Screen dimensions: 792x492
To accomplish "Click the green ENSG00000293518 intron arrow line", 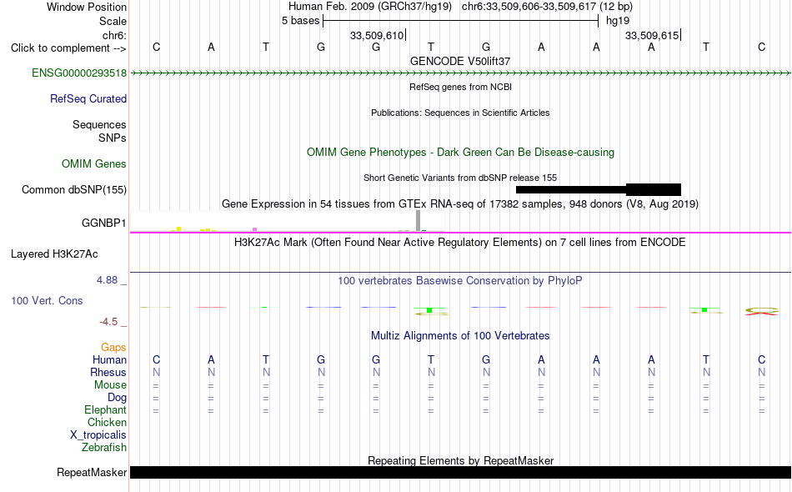I will tap(460, 73).
